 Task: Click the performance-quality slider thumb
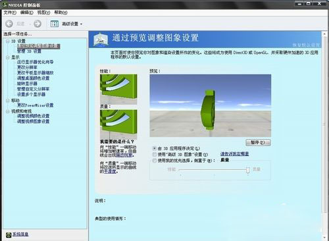(247, 170)
